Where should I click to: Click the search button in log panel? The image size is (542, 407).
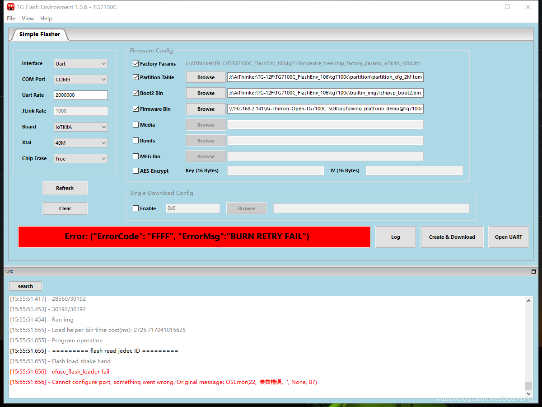[x=25, y=286]
